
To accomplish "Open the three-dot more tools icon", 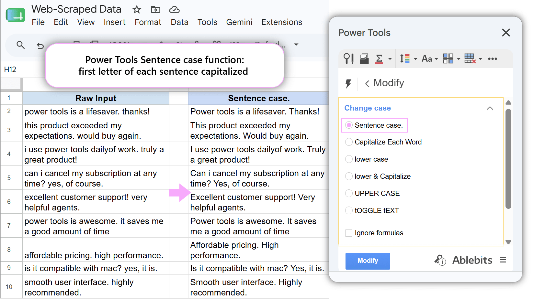I will [493, 59].
